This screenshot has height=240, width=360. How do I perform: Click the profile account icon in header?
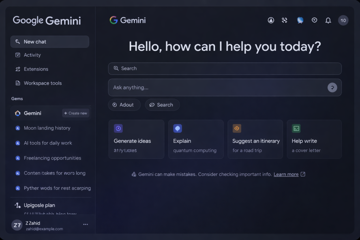click(x=271, y=20)
